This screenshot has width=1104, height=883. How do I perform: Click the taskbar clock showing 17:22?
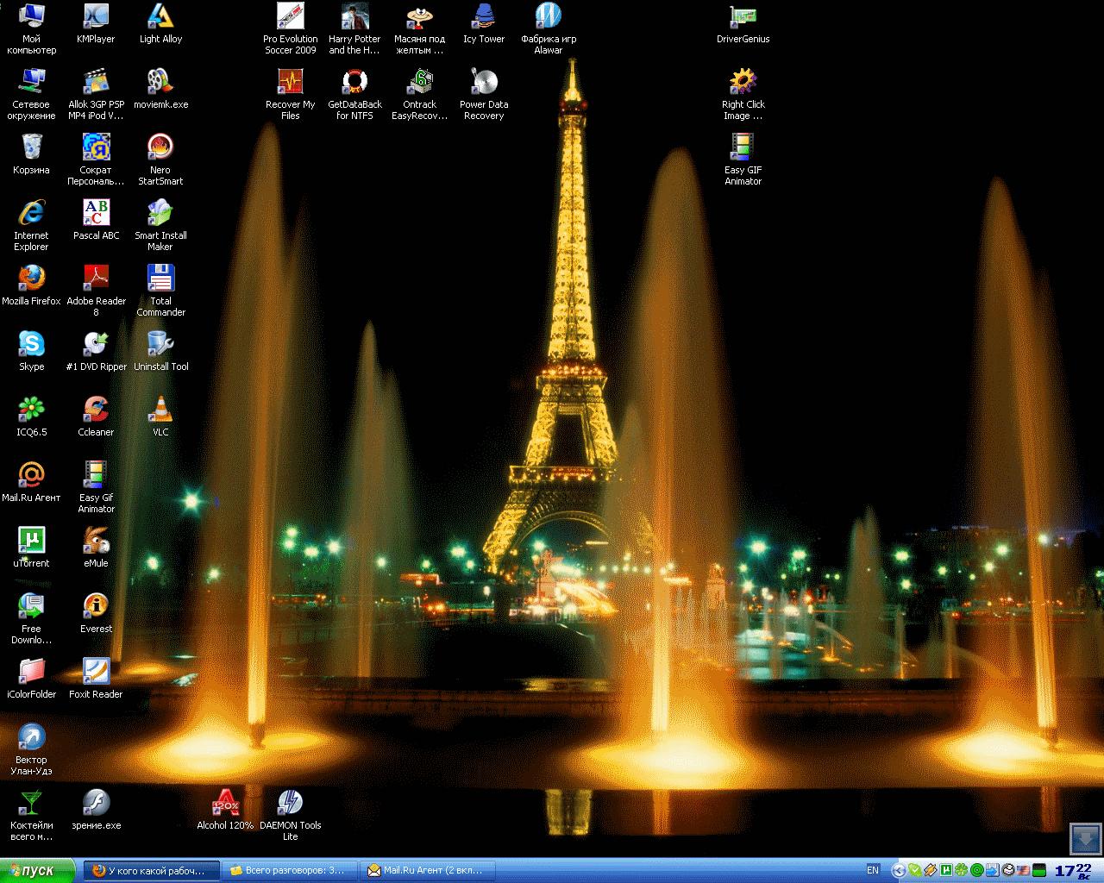pyautogui.click(x=1074, y=870)
